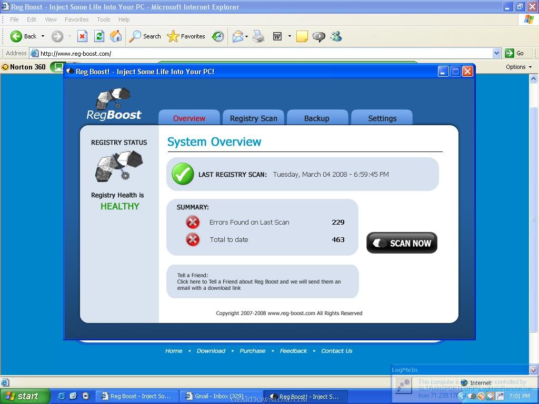Image resolution: width=539 pixels, height=404 pixels.
Task: Follow the Download link on the web page
Action: 211,351
